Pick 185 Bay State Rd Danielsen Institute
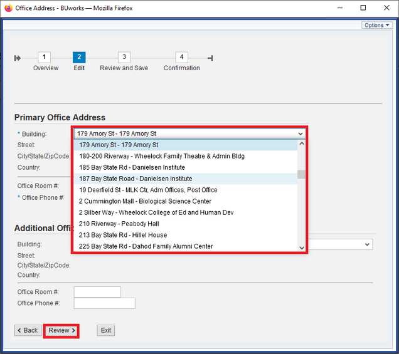This screenshot has width=399, height=354. click(186, 167)
